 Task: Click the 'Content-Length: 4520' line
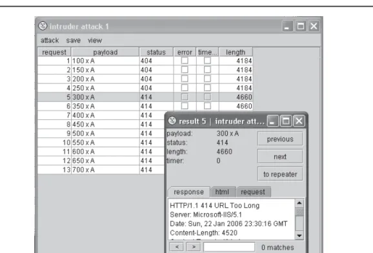click(x=204, y=233)
